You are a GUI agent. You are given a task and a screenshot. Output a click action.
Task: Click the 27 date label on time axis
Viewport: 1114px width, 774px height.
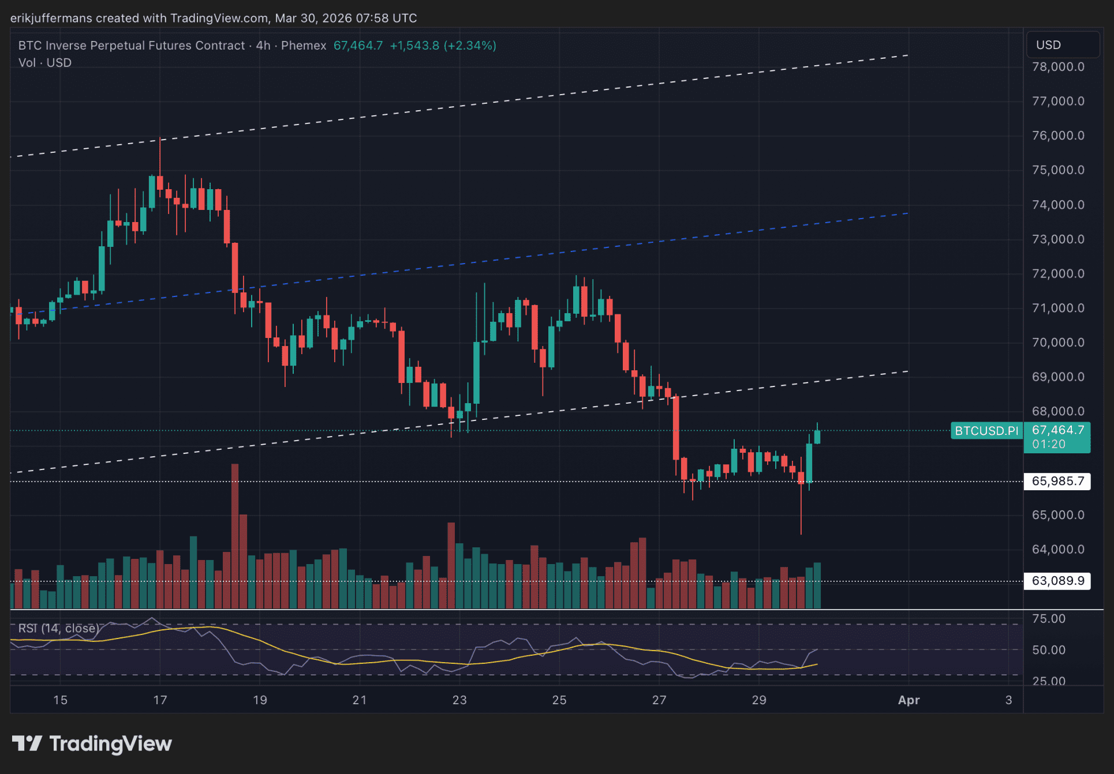click(659, 700)
